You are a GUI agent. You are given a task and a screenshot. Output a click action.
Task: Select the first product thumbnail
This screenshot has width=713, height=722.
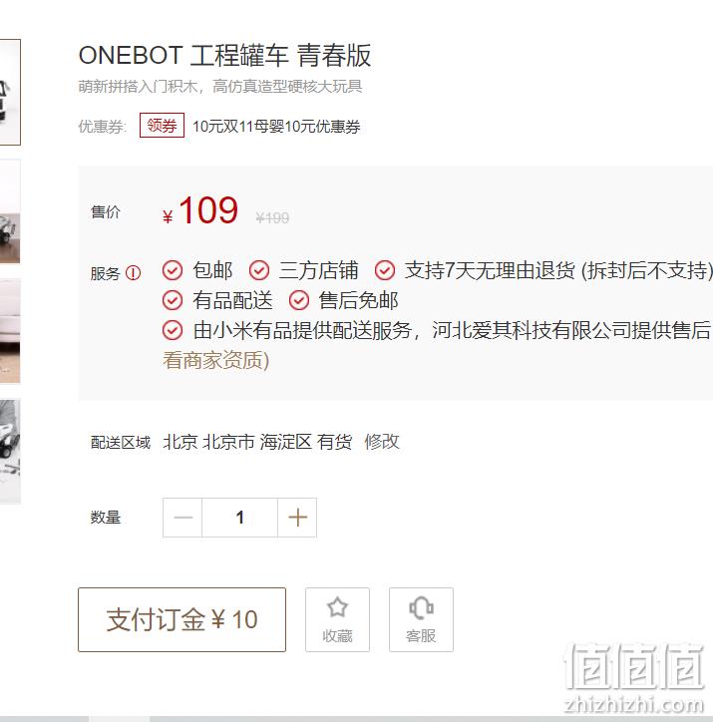(x=10, y=92)
